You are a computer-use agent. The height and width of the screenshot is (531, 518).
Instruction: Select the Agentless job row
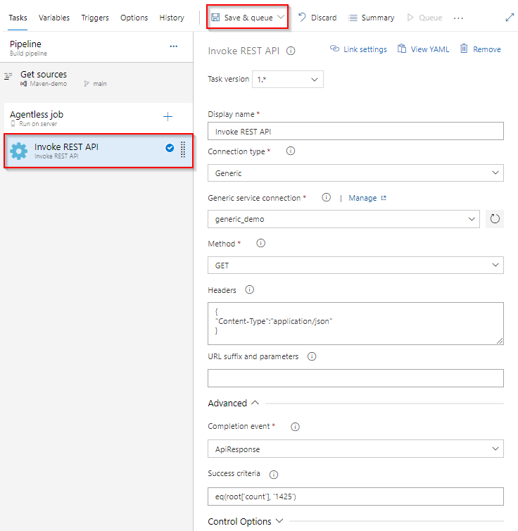(98, 118)
